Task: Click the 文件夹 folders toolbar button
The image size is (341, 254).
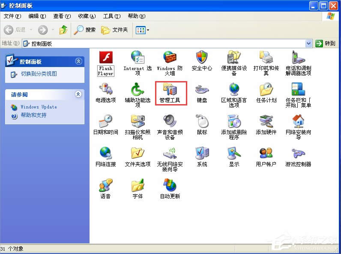Action: [x=114, y=30]
